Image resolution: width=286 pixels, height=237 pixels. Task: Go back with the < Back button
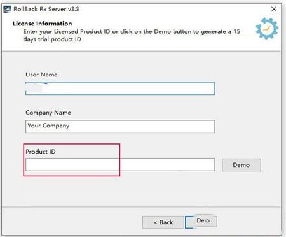[x=163, y=222]
